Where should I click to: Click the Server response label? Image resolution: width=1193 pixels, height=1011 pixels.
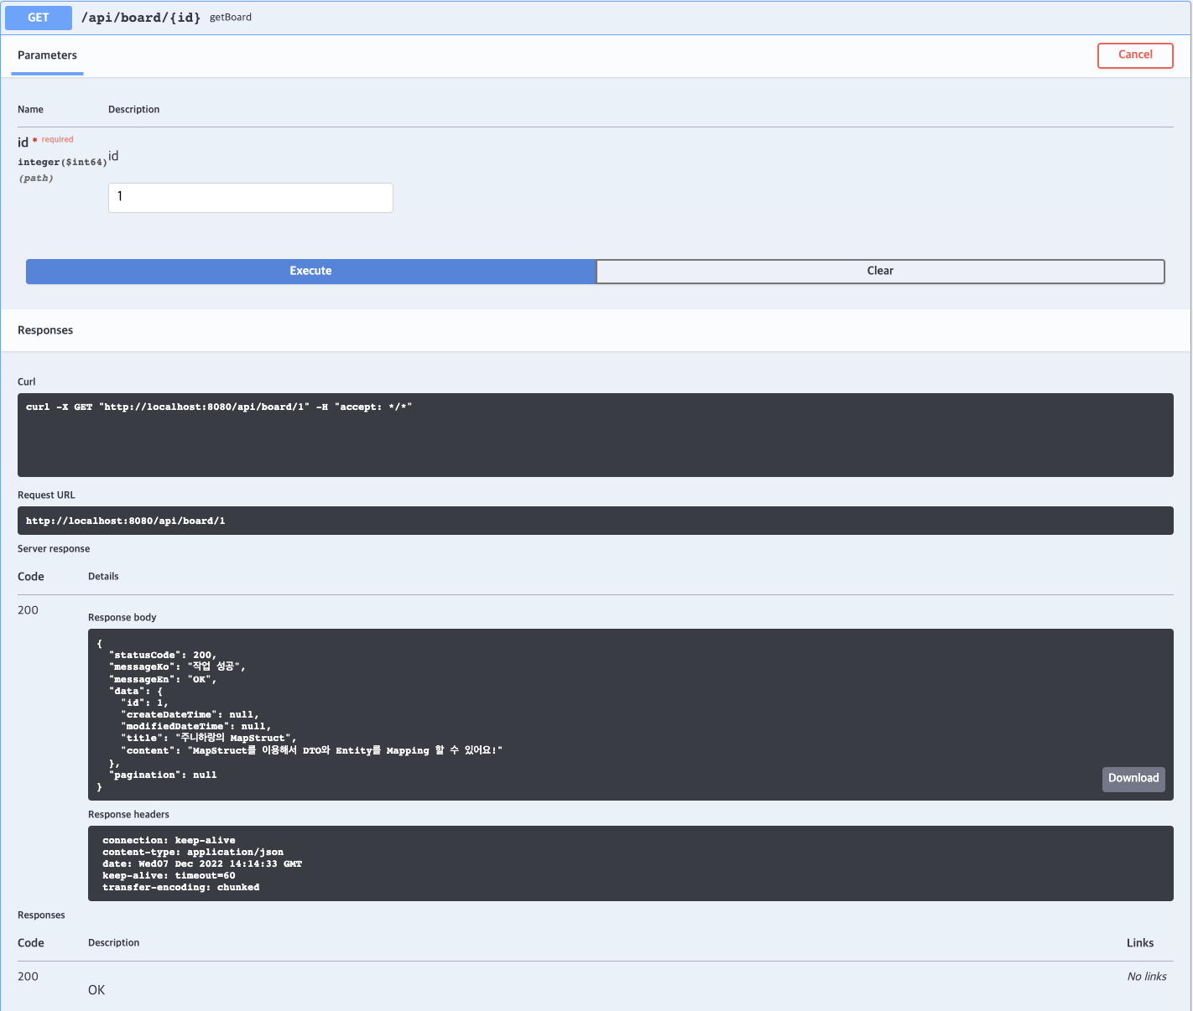tap(54, 549)
